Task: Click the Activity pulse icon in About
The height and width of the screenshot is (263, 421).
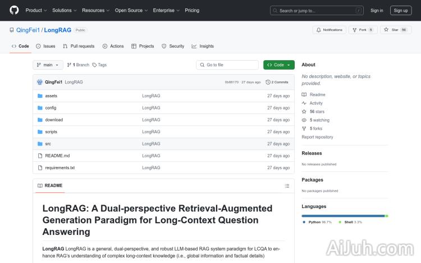Action: (x=304, y=103)
